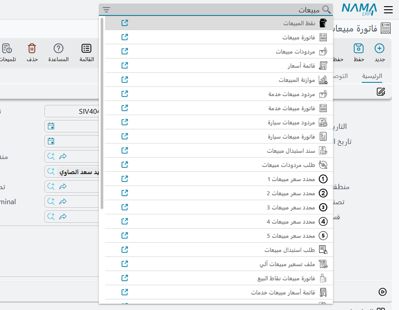
Task: Select نقط المبيعات search result
Action: tap(219, 23)
